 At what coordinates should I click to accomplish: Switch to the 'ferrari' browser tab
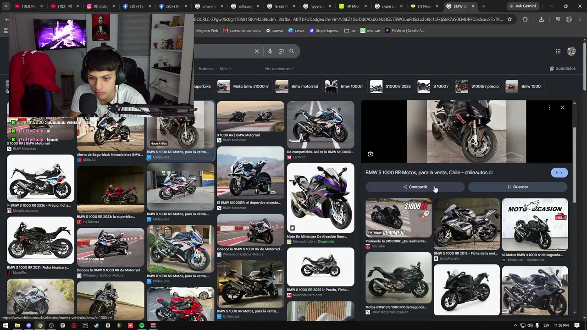281,6
